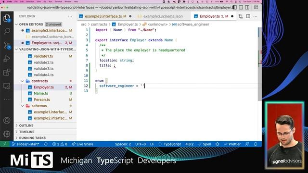Open the Search view in activity bar
Image resolution: width=308 pixels, height=173 pixels.
pyautogui.click(x=7, y=31)
